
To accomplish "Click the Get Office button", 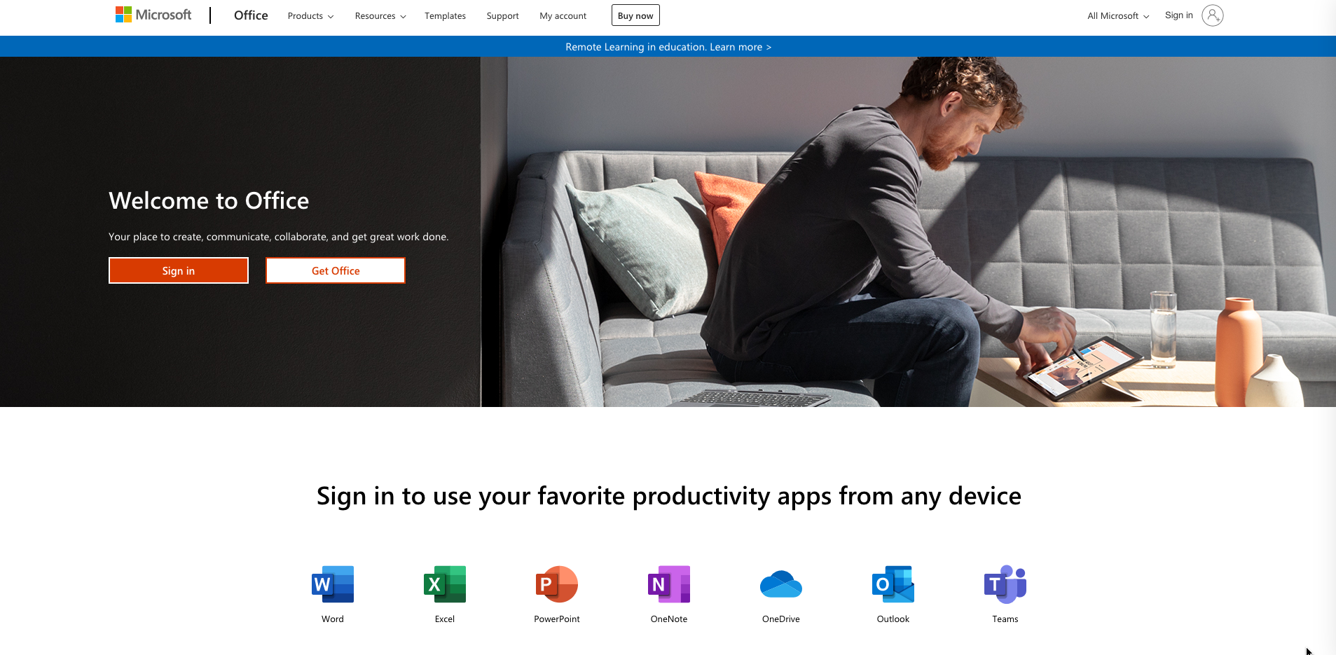I will click(x=335, y=270).
